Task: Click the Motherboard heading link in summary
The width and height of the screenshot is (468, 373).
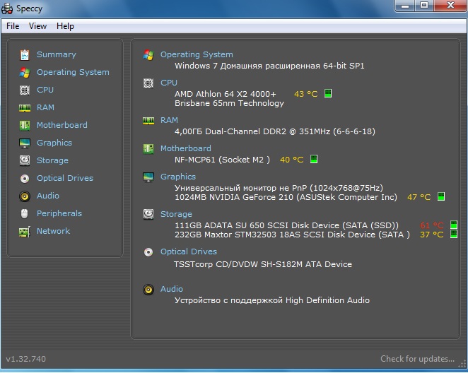Action: [x=186, y=148]
